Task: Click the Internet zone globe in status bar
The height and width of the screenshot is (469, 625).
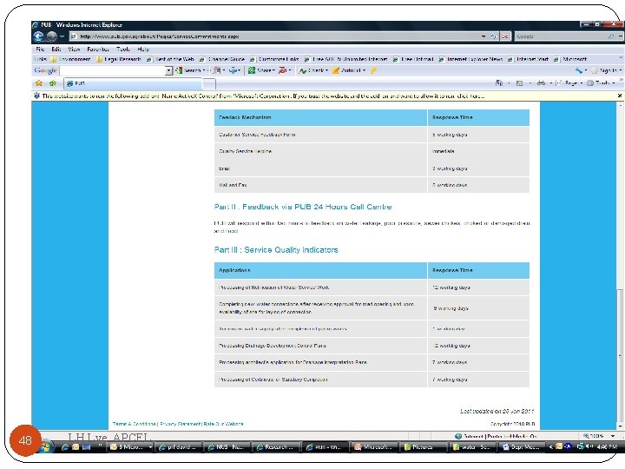Action: pos(458,436)
